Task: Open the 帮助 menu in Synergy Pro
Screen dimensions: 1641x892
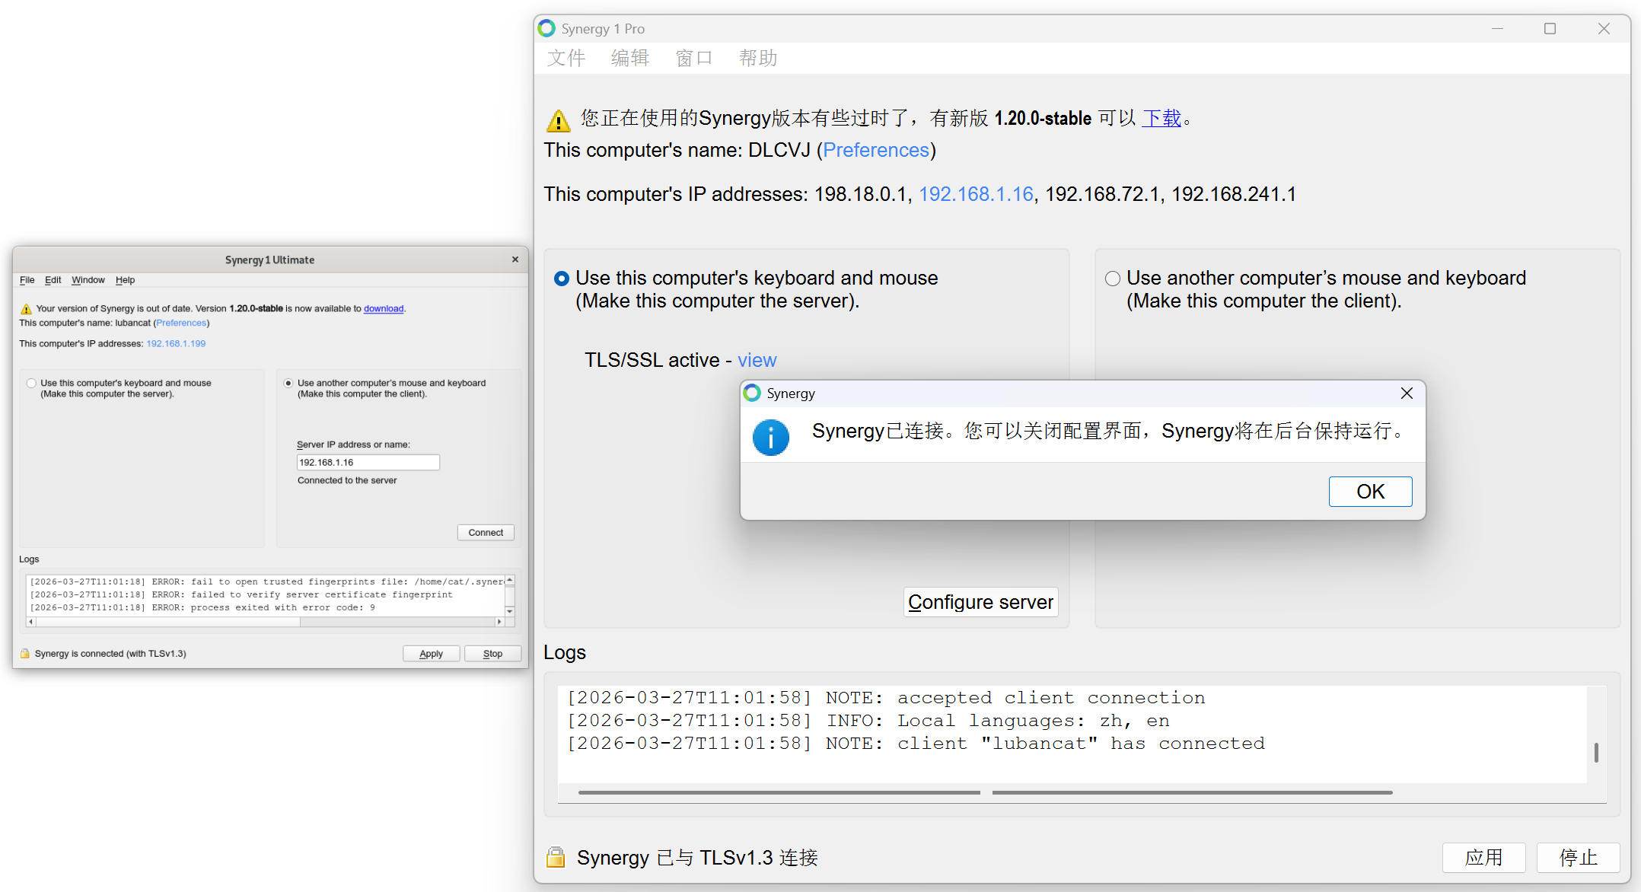Action: pos(758,58)
